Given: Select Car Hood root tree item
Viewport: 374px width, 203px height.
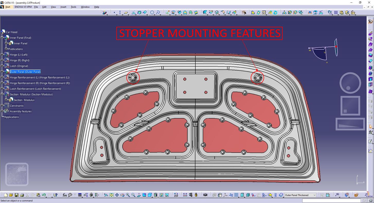Looking at the screenshot, I should [12, 32].
